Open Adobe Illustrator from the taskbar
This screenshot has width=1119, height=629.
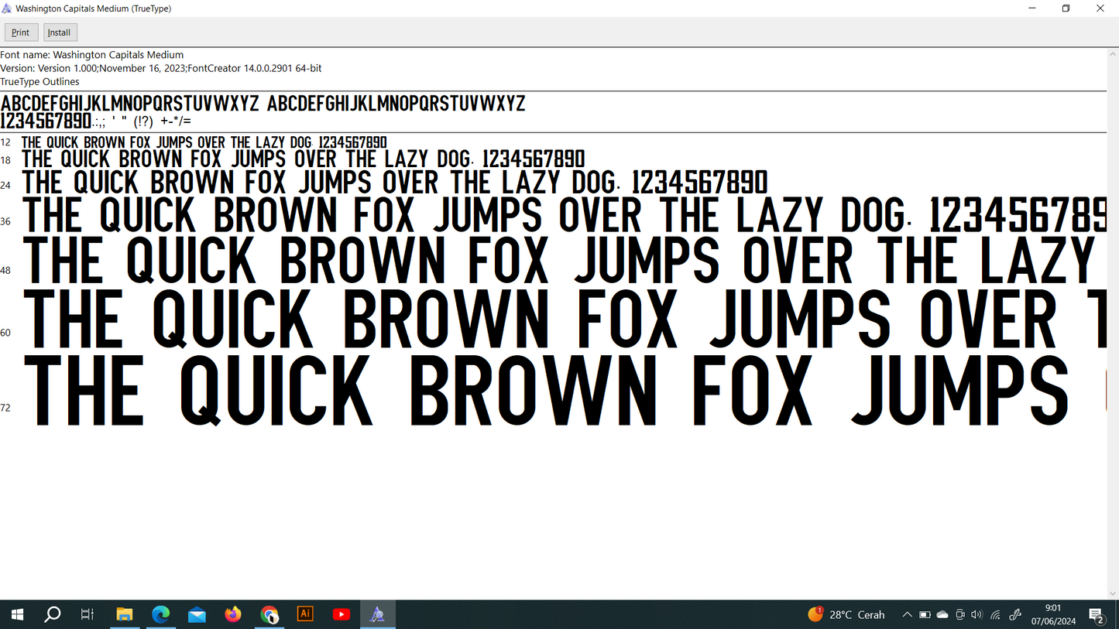coord(305,614)
